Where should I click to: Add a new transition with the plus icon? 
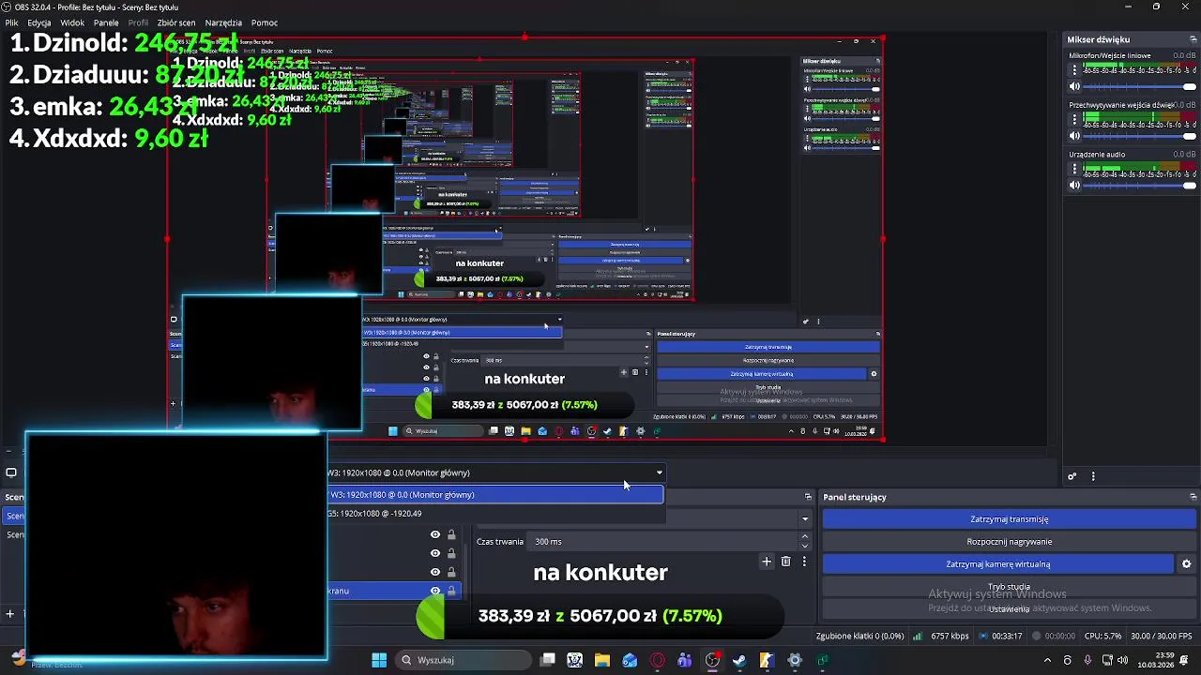[767, 562]
